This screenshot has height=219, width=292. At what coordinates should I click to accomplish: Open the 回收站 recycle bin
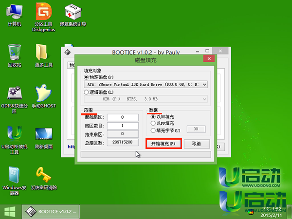point(15,55)
